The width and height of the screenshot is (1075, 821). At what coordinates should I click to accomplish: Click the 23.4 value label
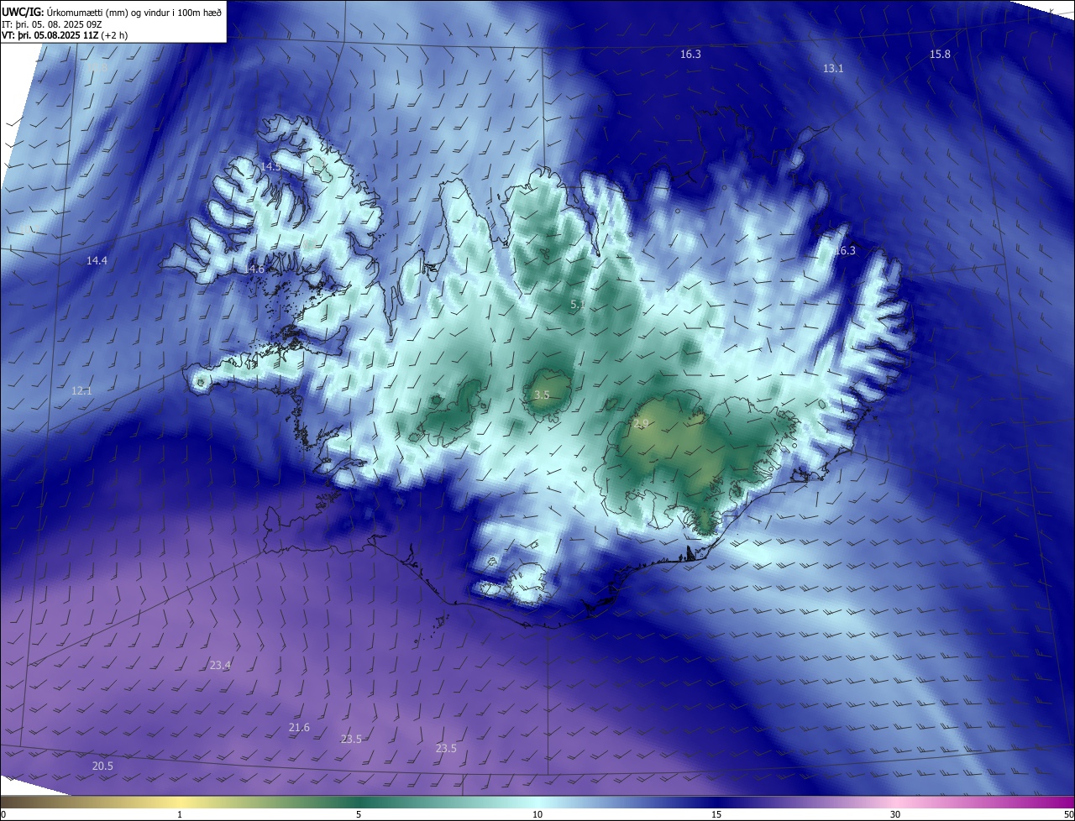(220, 666)
